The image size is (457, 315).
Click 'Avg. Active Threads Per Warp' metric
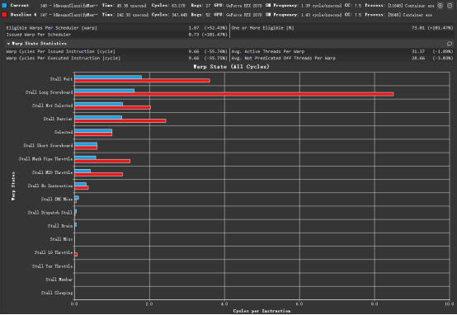pyautogui.click(x=268, y=52)
